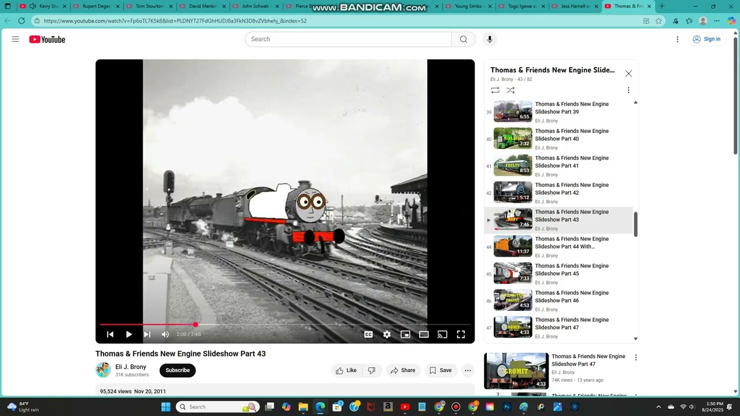Save the video to a playlist
The image size is (740, 416).
(x=441, y=370)
